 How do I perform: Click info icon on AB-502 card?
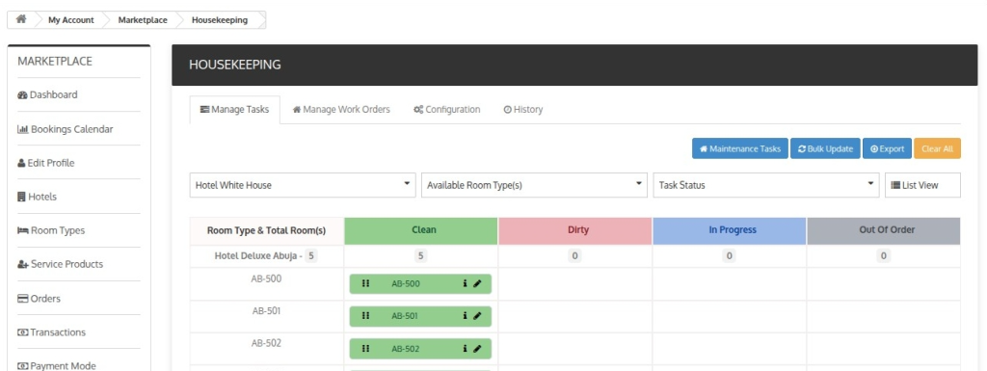466,349
